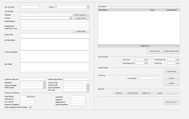This screenshot has width=189, height=119.
Task: Expand the P&L Type dropdown
Action: (x=88, y=90)
